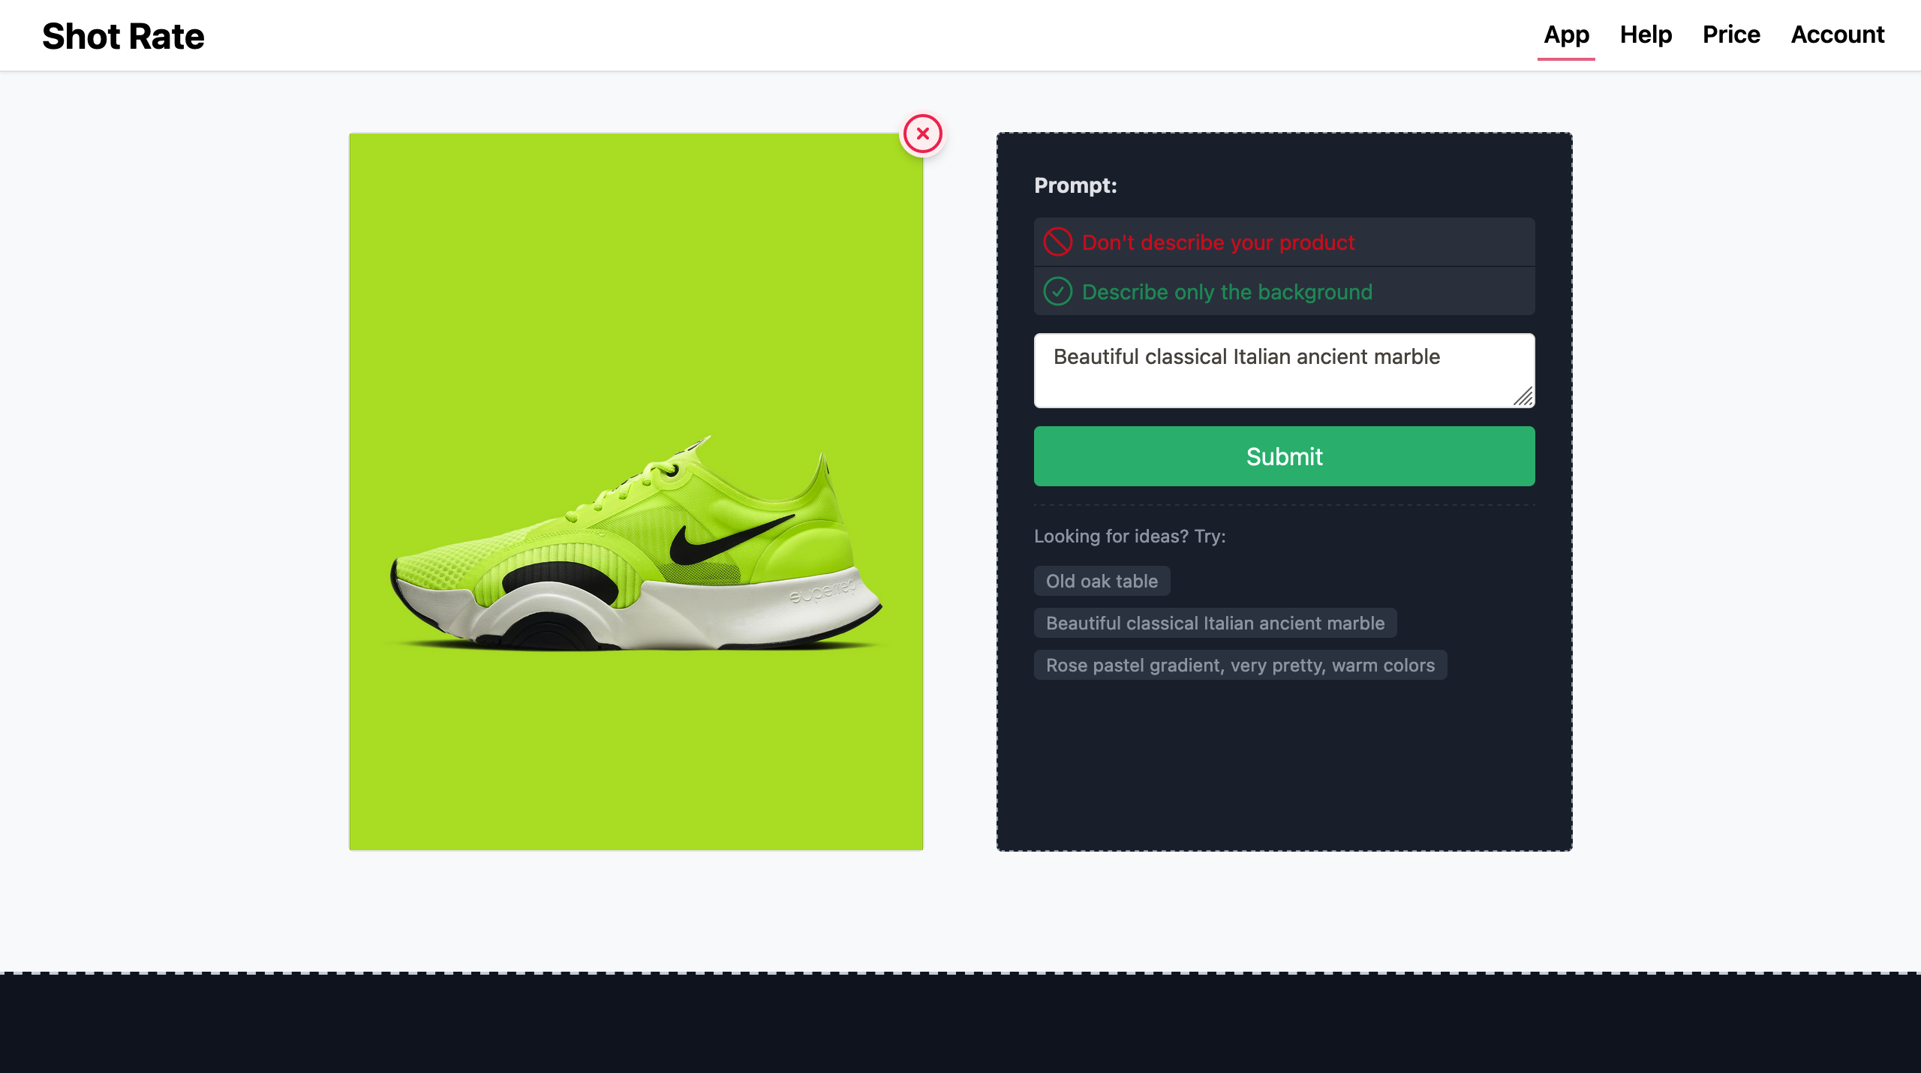Select the "Old oak table" idea chip
Viewport: 1921px width, 1073px height.
1102,581
